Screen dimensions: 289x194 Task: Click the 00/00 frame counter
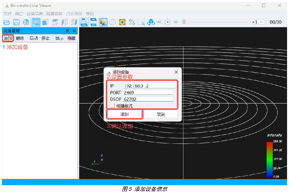275,22
